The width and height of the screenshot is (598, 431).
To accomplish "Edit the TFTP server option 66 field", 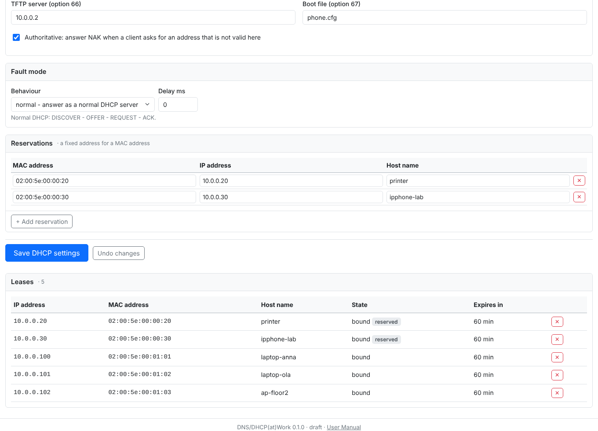I will coord(153,18).
